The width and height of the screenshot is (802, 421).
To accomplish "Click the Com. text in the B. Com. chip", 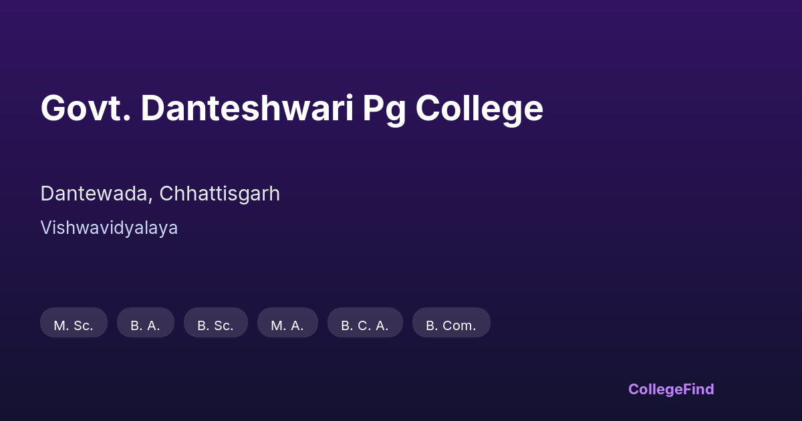I will [x=460, y=325].
